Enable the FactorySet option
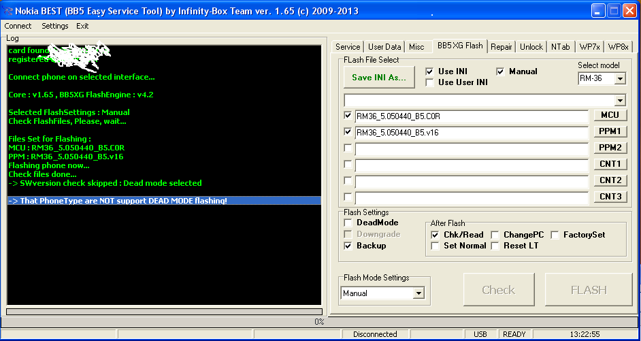The height and width of the screenshot is (341, 641). click(555, 235)
